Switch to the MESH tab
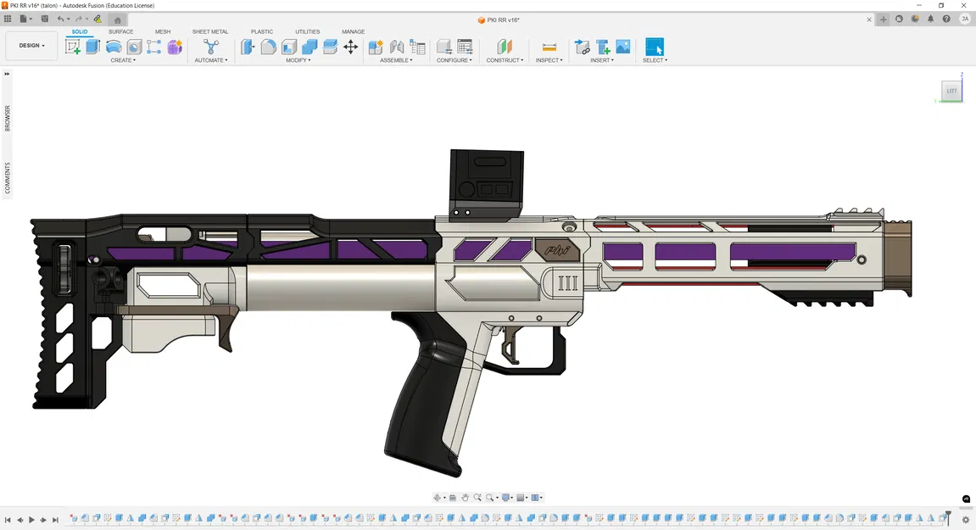Image resolution: width=976 pixels, height=530 pixels. pos(163,31)
